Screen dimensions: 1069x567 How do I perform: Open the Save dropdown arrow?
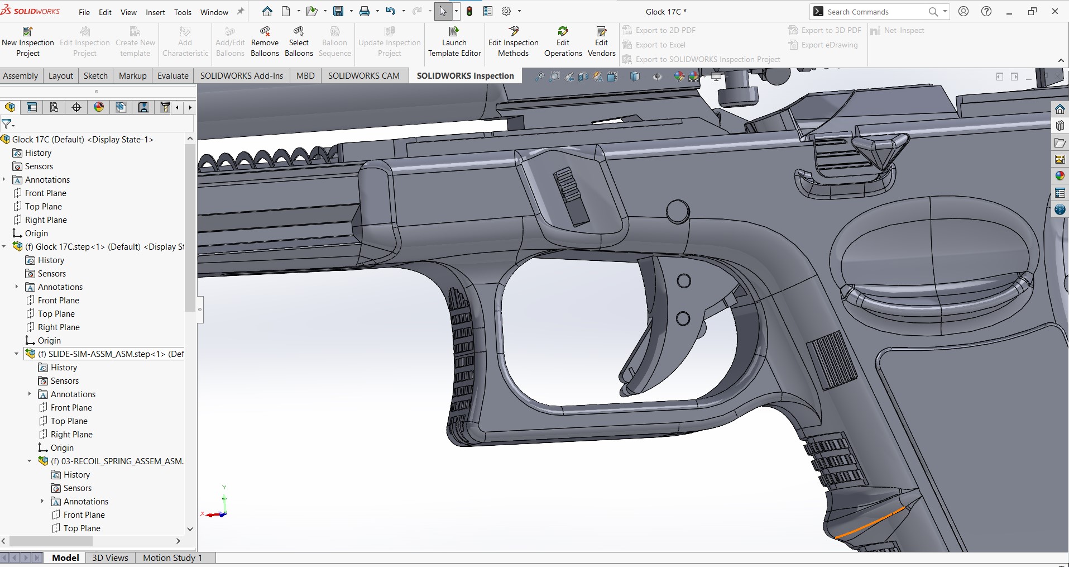click(351, 11)
